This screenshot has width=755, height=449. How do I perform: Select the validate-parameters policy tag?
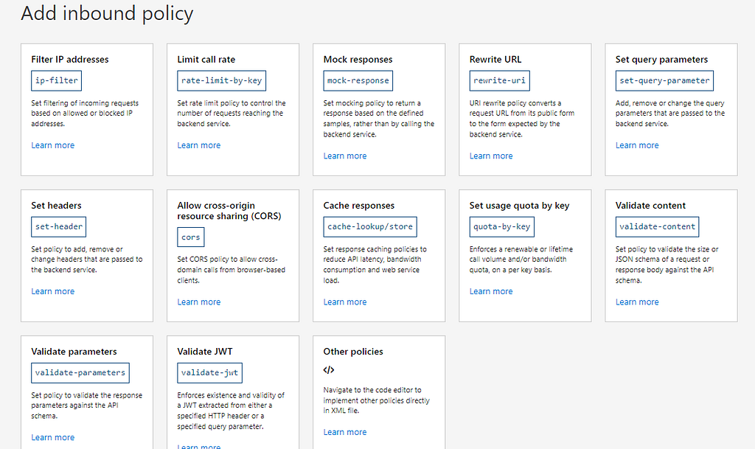click(80, 373)
